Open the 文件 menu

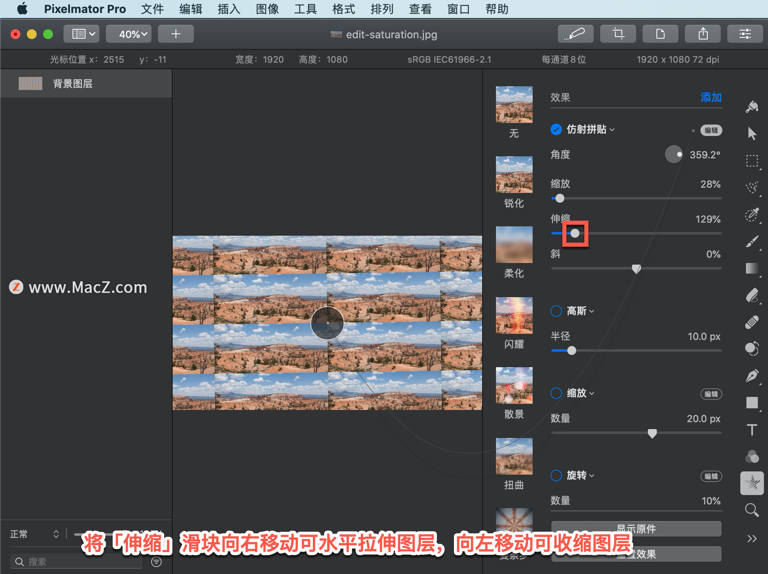(152, 9)
